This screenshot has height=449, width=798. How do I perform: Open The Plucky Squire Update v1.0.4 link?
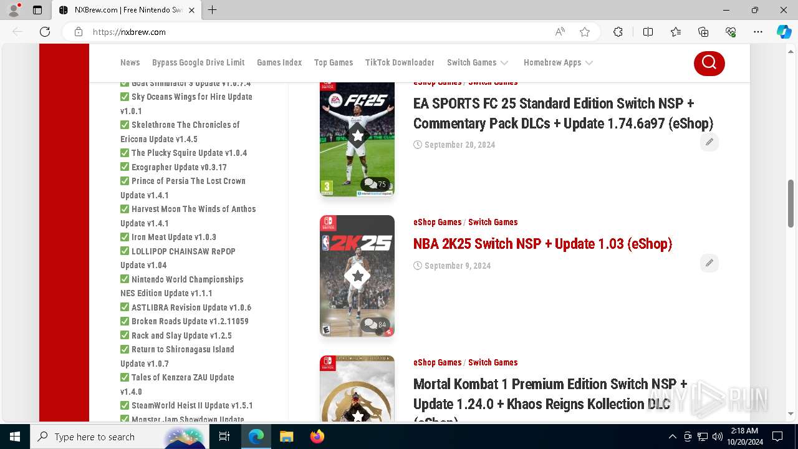coord(189,153)
